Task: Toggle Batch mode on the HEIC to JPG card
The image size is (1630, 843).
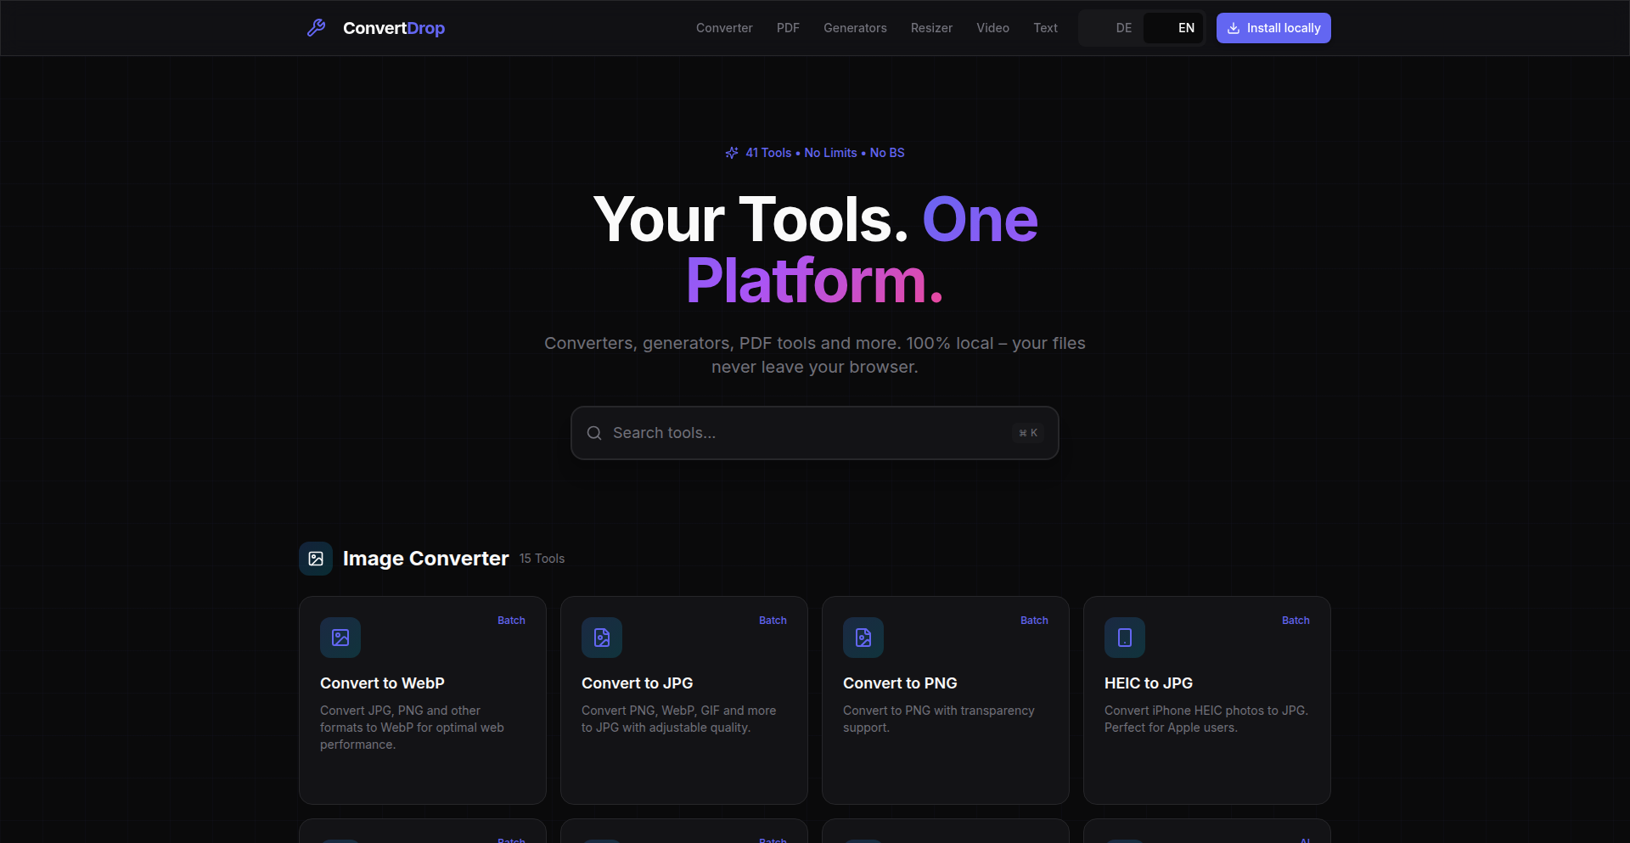Action: click(1296, 620)
